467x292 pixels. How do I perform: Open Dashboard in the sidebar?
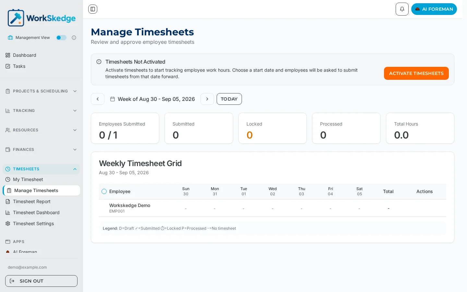tap(42, 55)
